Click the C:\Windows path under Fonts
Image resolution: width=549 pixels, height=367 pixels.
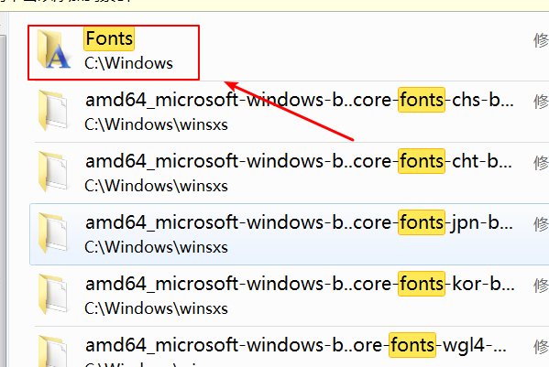(128, 64)
